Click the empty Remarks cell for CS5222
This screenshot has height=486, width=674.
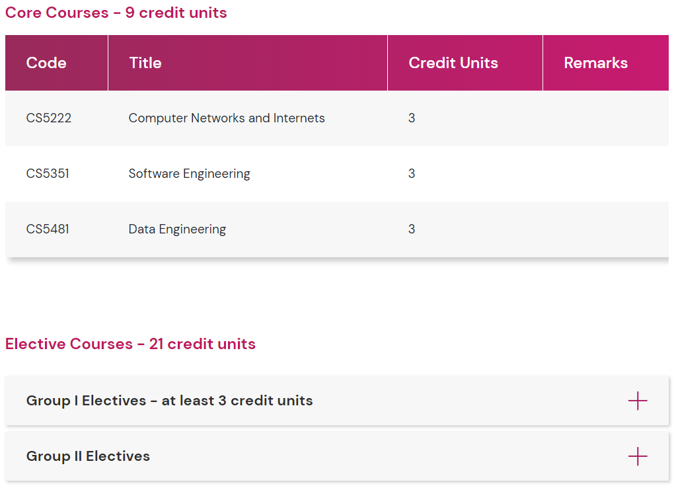[605, 118]
